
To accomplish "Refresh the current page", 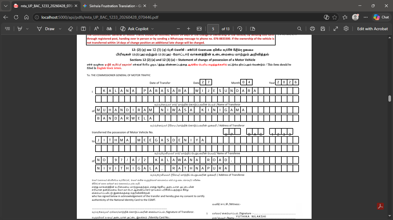I will click(x=16, y=17).
